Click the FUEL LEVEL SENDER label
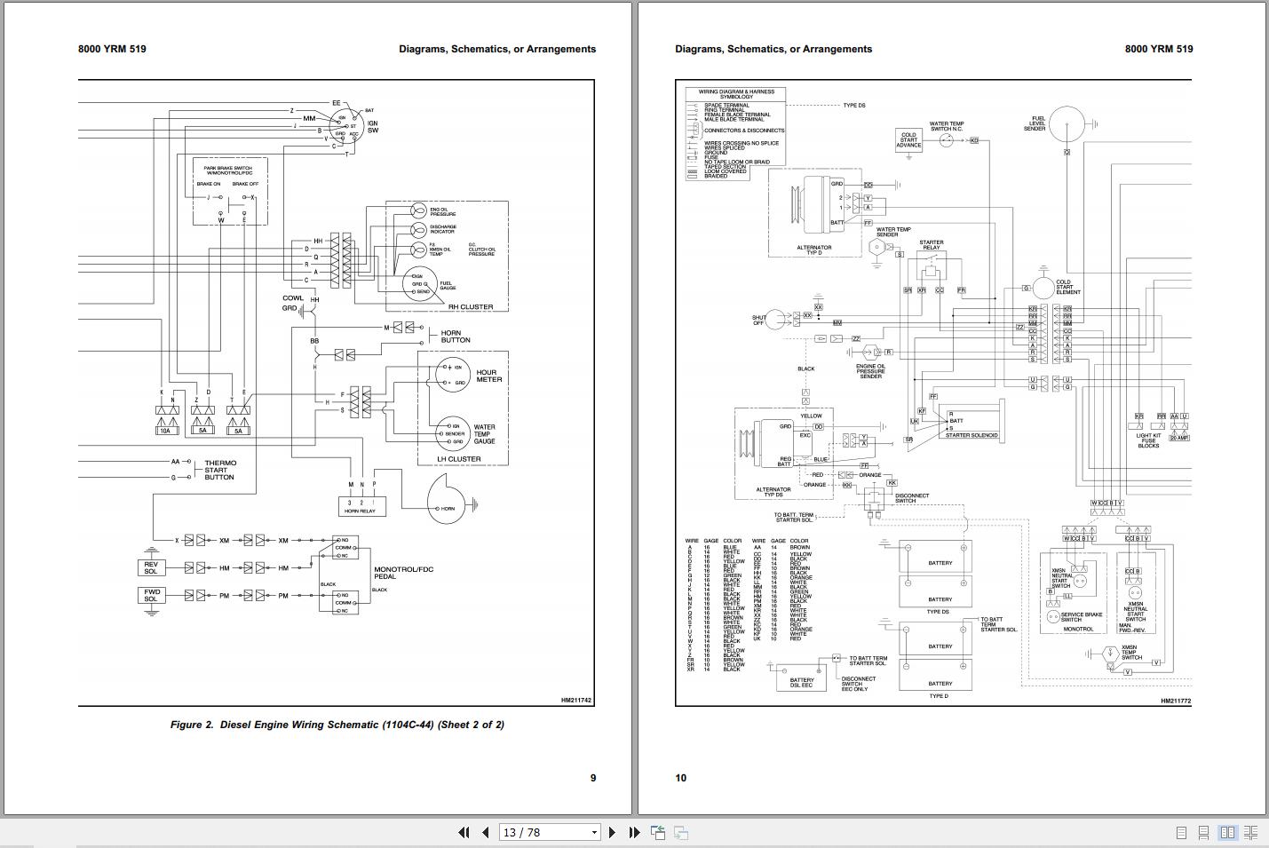Image resolution: width=1269 pixels, height=848 pixels. (x=1035, y=123)
